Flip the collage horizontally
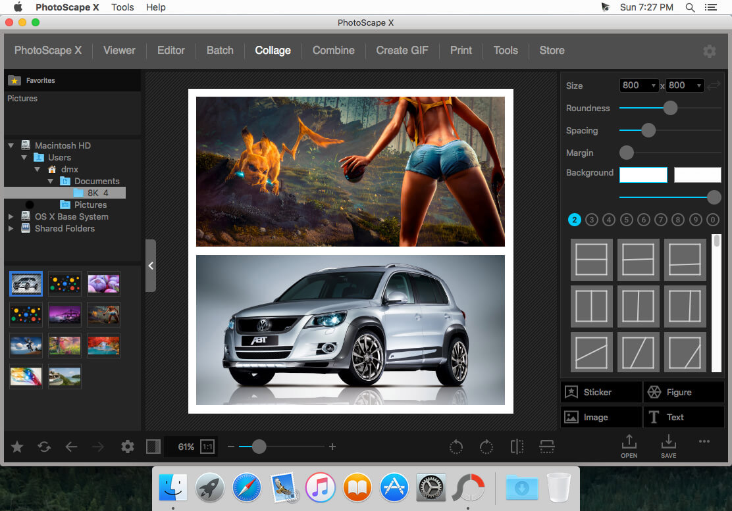 click(517, 447)
